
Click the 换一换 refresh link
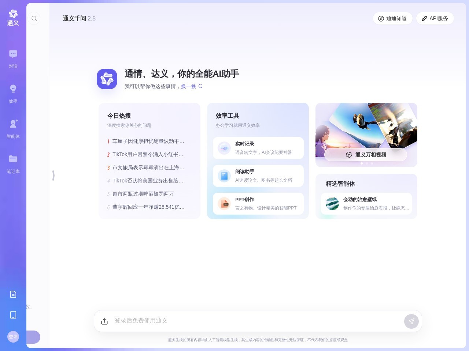(x=189, y=86)
